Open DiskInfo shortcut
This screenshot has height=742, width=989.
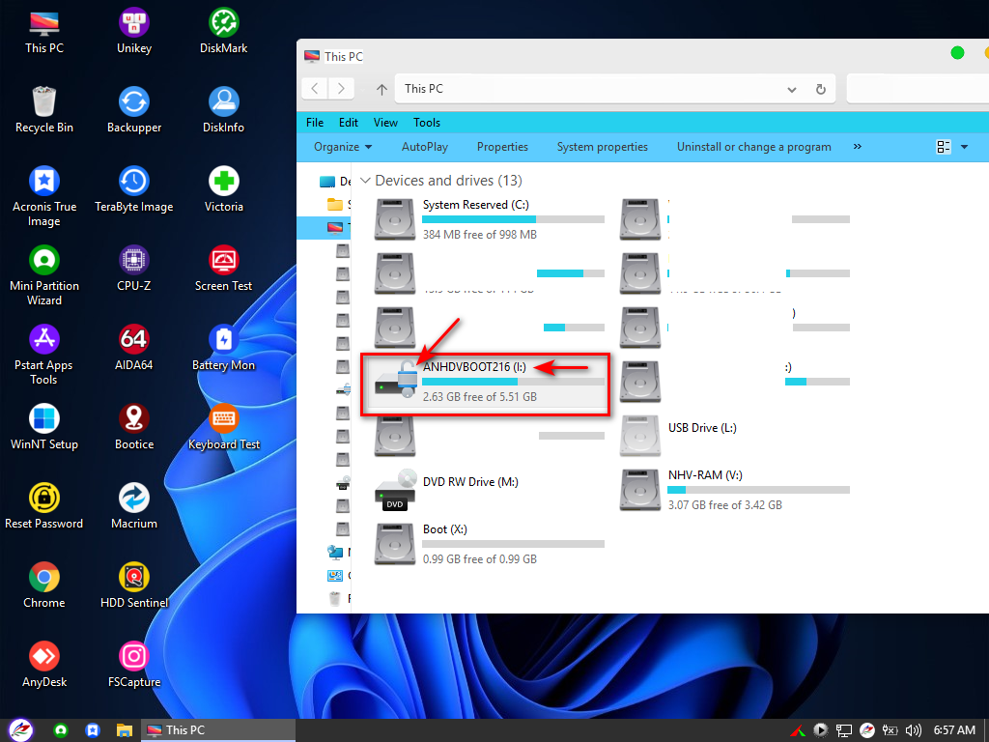pyautogui.click(x=223, y=110)
